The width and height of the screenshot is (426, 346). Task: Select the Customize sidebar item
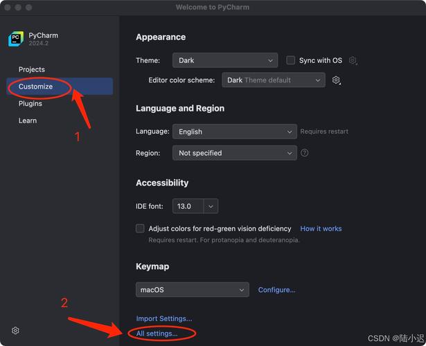[x=36, y=86]
